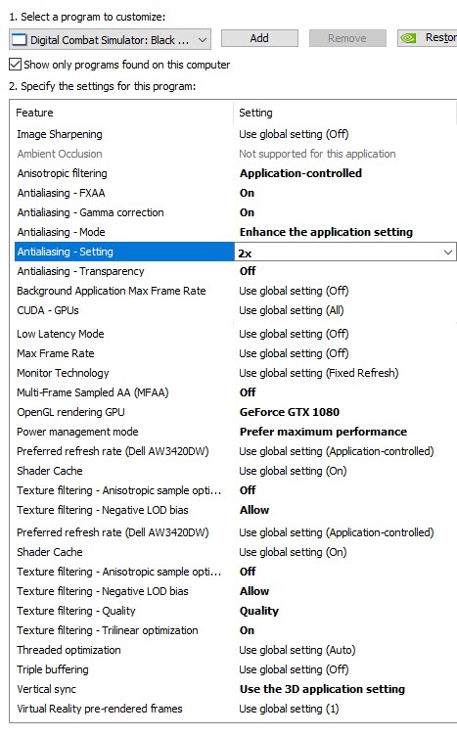The image size is (457, 736).
Task: Click Prefer maximum performance setting value
Action: pos(323,432)
